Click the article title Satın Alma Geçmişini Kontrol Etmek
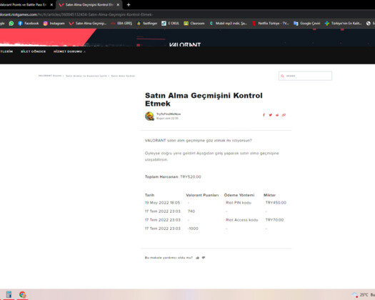Image resolution: width=375 pixels, height=300 pixels. pos(204,99)
